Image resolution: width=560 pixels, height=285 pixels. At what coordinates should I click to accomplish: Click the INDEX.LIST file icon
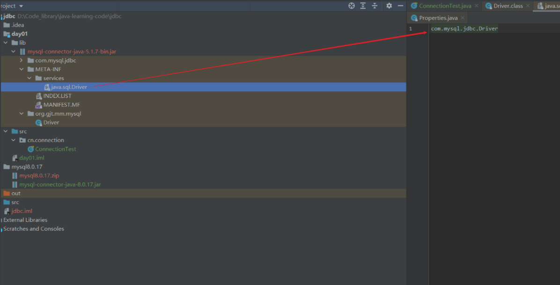(39, 96)
